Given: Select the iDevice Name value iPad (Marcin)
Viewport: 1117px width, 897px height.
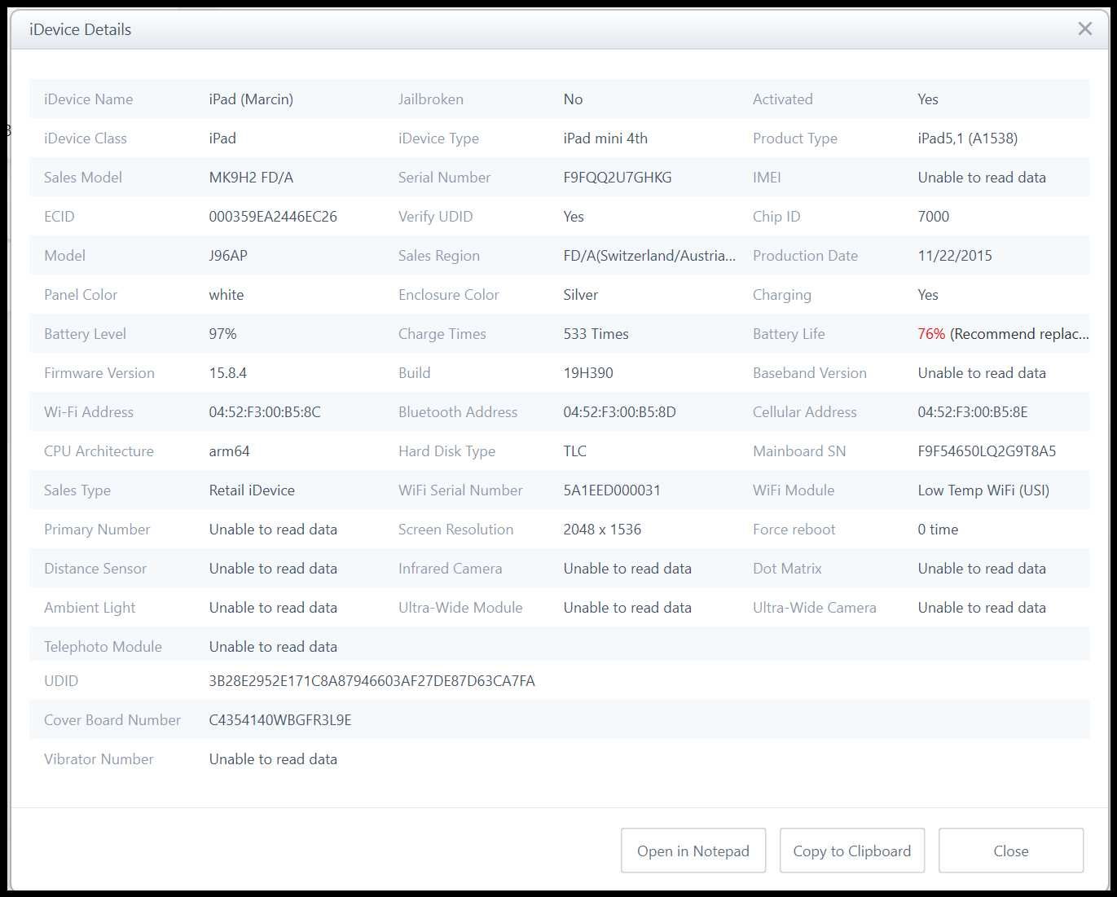Looking at the screenshot, I should click(251, 99).
